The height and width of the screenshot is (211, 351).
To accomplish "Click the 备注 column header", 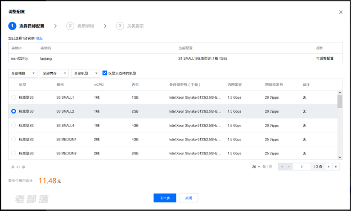I will pos(306,84).
